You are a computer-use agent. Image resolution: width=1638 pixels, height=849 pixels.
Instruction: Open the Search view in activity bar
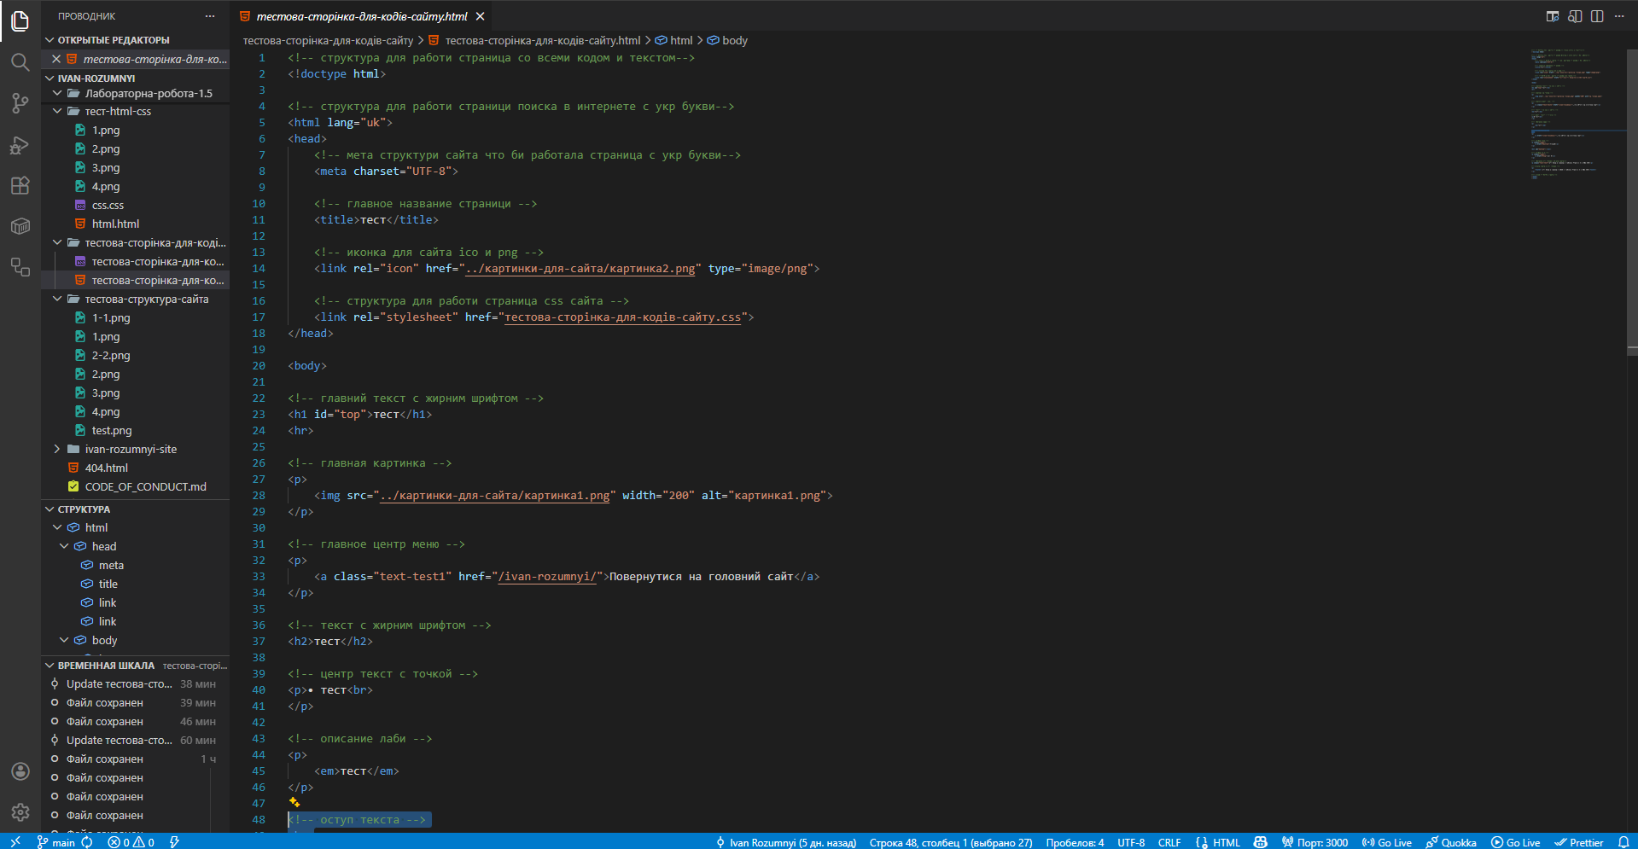tap(20, 62)
